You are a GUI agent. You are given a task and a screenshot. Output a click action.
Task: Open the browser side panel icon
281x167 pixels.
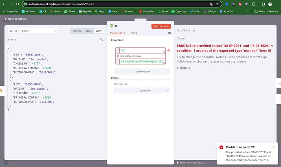click(x=263, y=4)
